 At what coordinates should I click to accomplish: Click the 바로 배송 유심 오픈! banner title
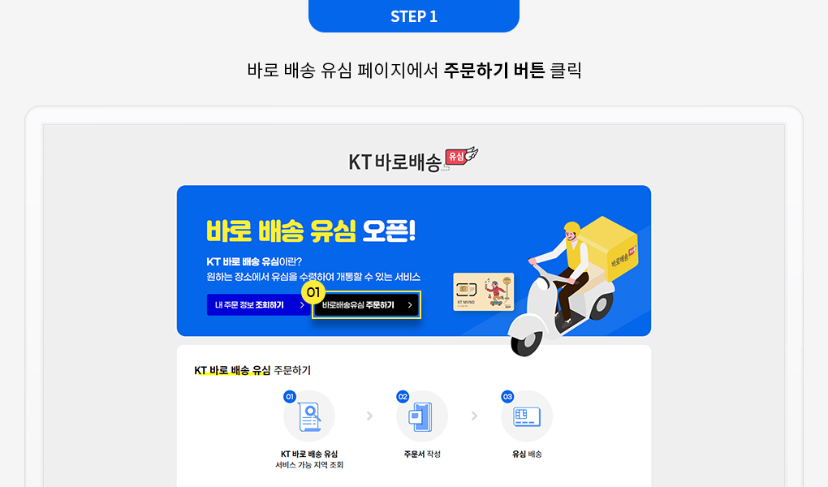311,231
